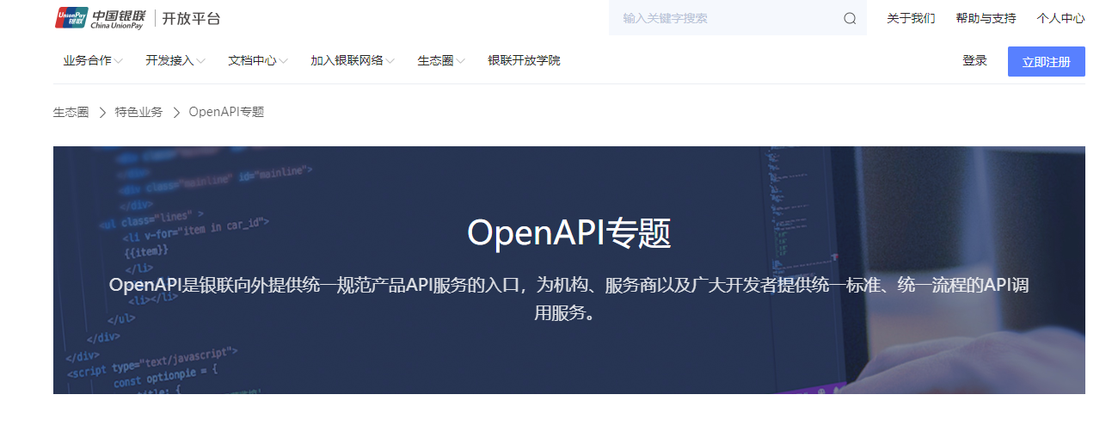This screenshot has width=1112, height=444.
Task: Click the 立即注册 register button
Action: pos(1047,62)
